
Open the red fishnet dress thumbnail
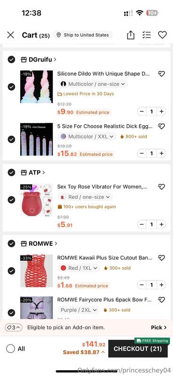coord(37,271)
